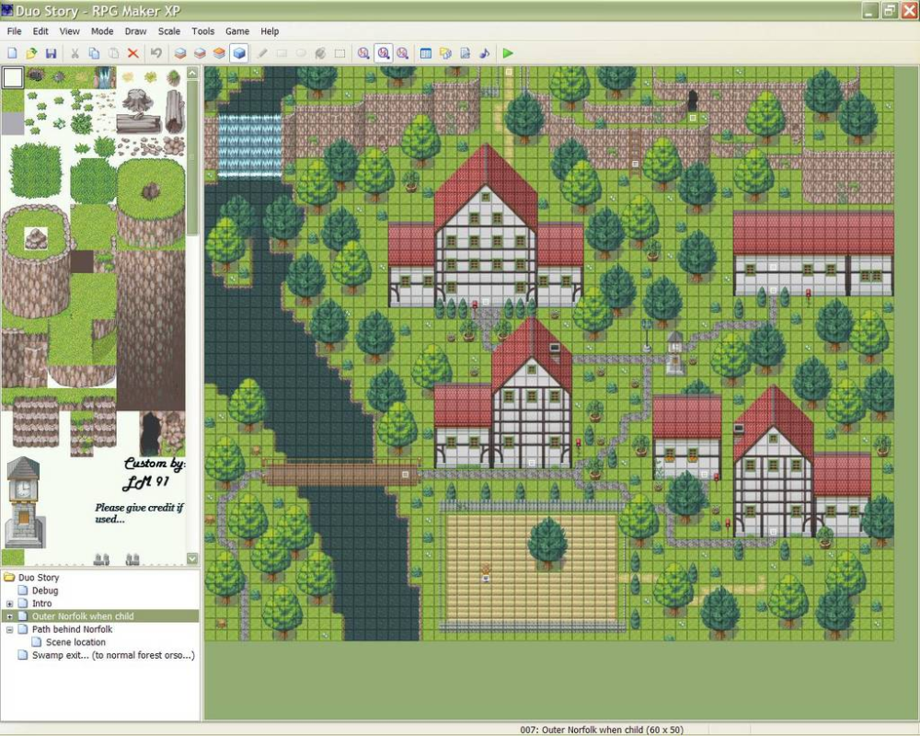Open the Materialbase resource manager icon
The width and height of the screenshot is (920, 736).
(445, 53)
